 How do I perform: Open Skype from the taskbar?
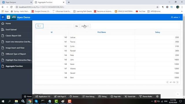click(36, 101)
